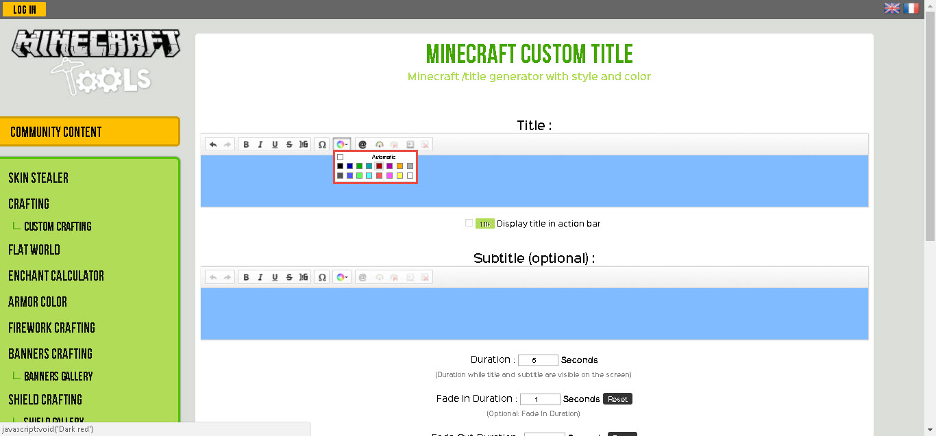Pick the dark blue color swatch
The width and height of the screenshot is (936, 436).
(349, 166)
